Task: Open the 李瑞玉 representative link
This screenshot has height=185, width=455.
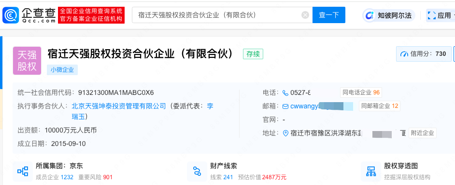Action: [x=142, y=111]
